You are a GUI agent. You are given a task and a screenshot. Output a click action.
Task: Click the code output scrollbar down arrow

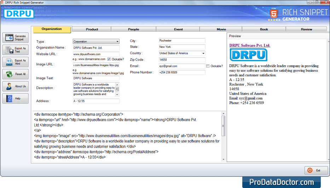pos(224,159)
